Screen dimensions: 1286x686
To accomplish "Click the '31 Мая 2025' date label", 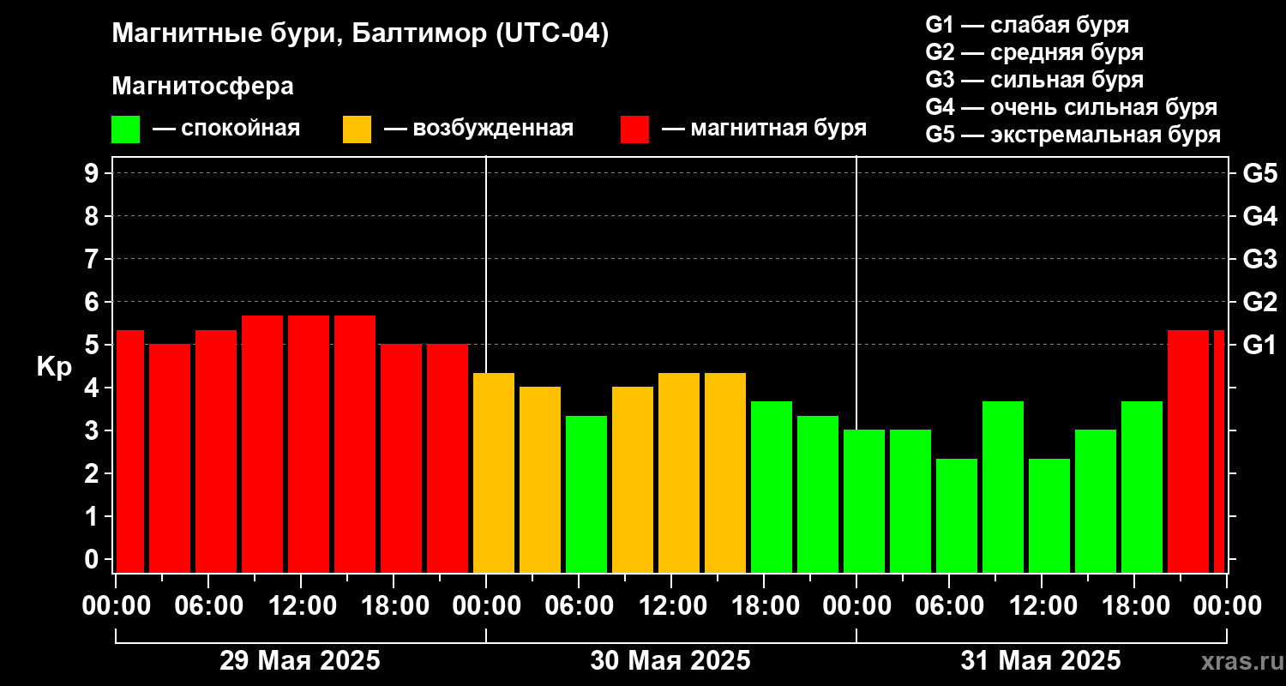I will point(1041,661).
